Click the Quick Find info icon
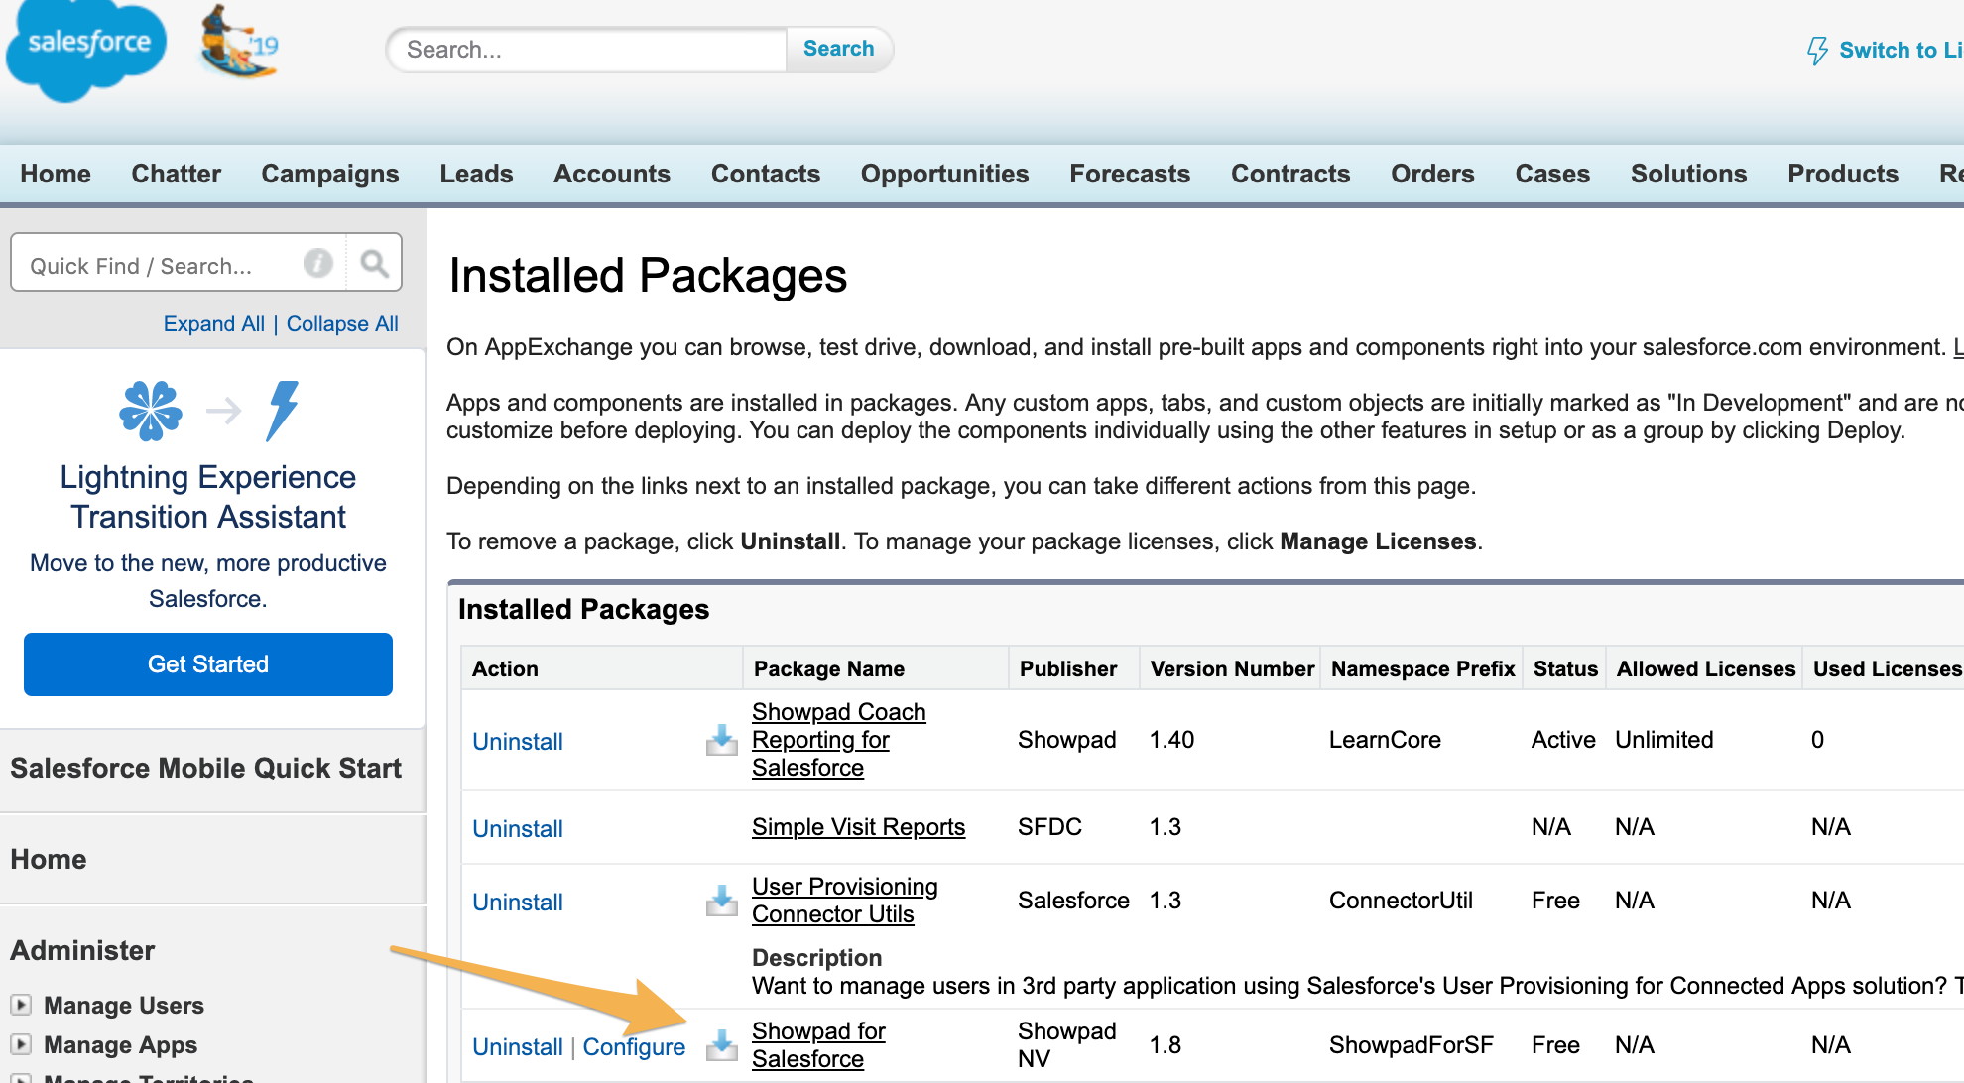The height and width of the screenshot is (1083, 1964). (317, 263)
